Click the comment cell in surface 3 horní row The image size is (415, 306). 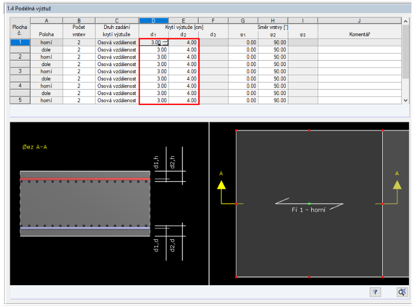[x=360, y=71]
